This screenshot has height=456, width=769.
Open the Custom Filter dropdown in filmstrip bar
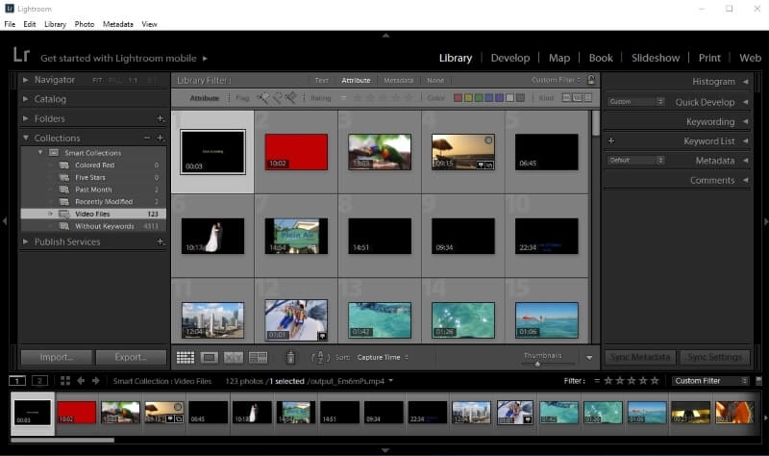[x=710, y=380]
